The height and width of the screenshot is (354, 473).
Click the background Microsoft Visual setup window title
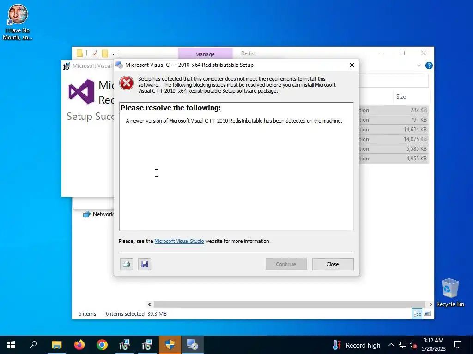pos(92,65)
